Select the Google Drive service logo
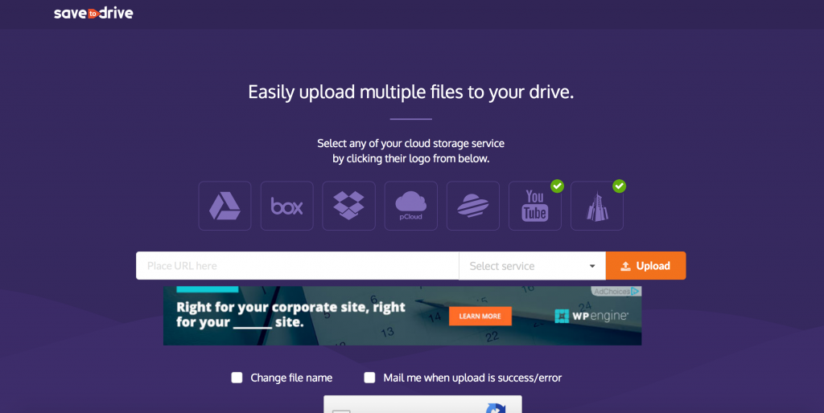 [225, 206]
